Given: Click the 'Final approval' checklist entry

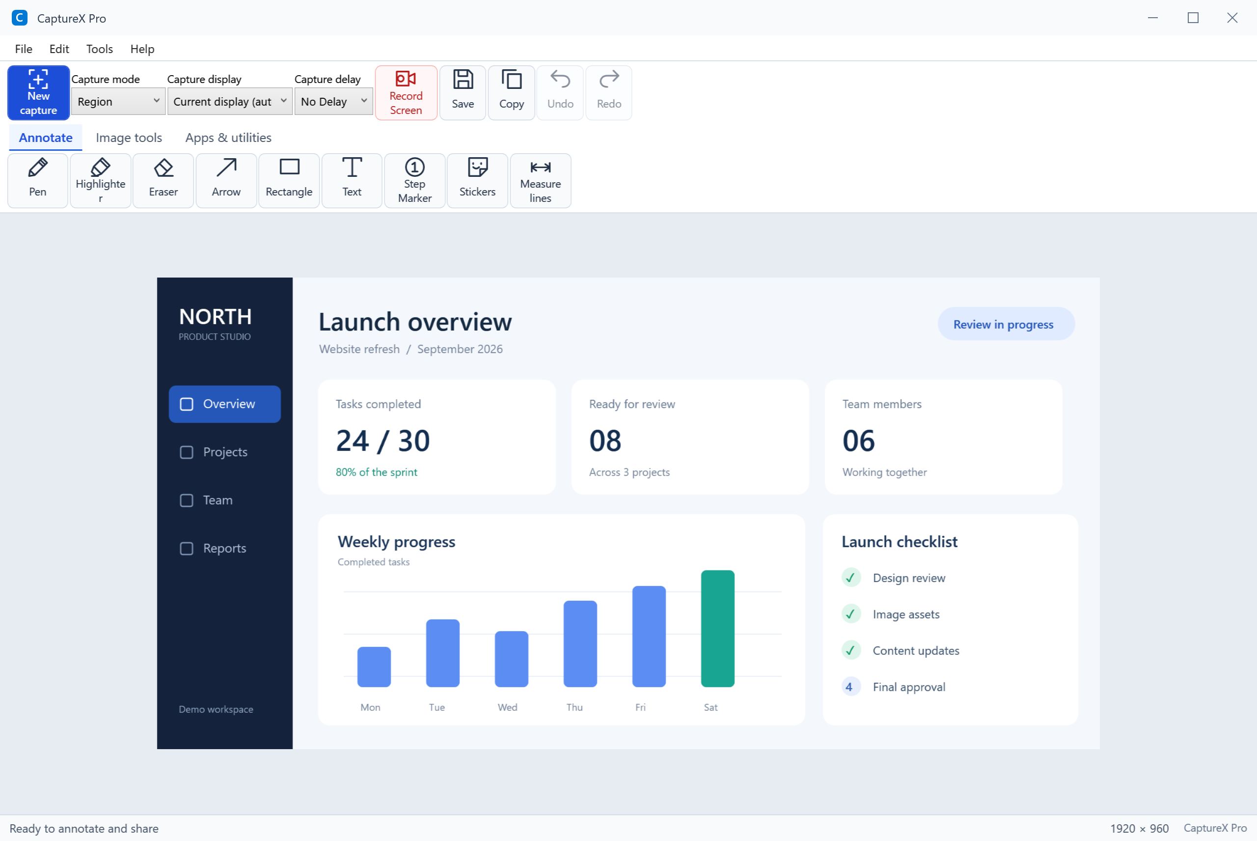Looking at the screenshot, I should coord(908,687).
